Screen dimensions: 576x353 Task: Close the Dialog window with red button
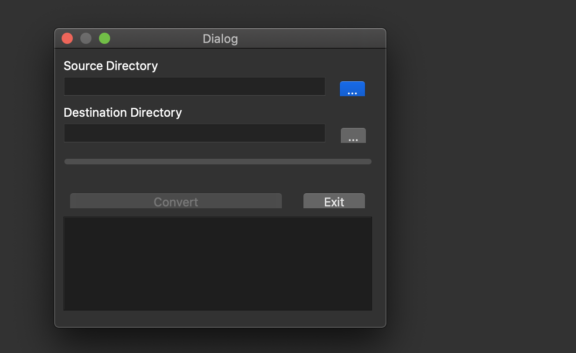coord(67,38)
